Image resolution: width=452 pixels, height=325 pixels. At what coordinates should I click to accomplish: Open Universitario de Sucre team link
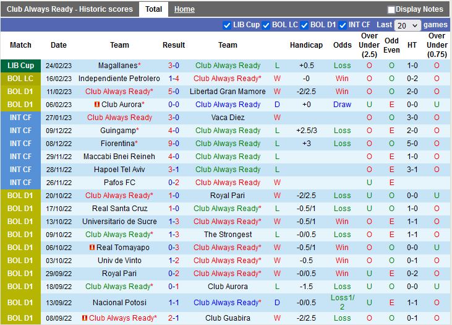coord(119,222)
